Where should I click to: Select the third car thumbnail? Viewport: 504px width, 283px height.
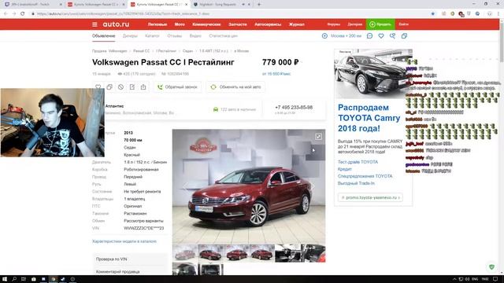(x=236, y=253)
